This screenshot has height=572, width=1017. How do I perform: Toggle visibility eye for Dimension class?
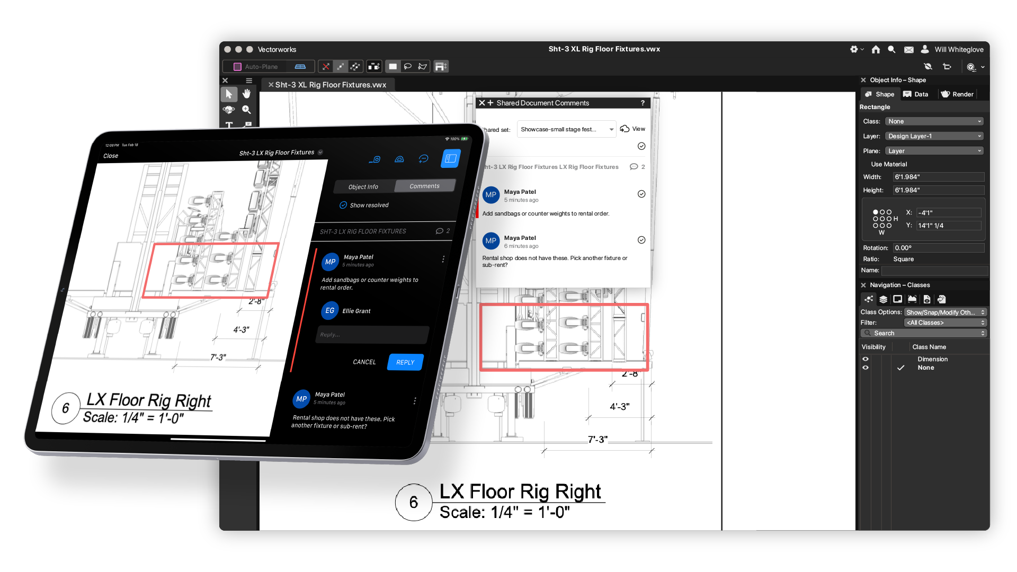click(866, 359)
